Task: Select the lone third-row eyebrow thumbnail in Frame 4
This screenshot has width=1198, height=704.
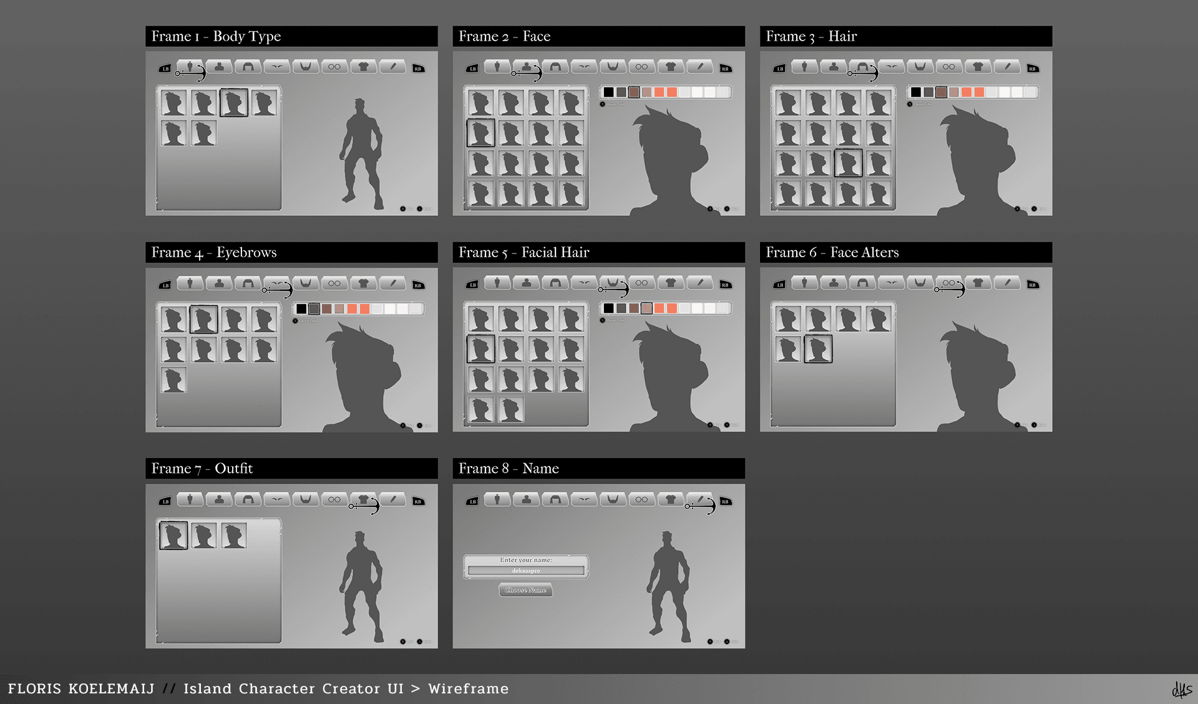Action: click(173, 380)
